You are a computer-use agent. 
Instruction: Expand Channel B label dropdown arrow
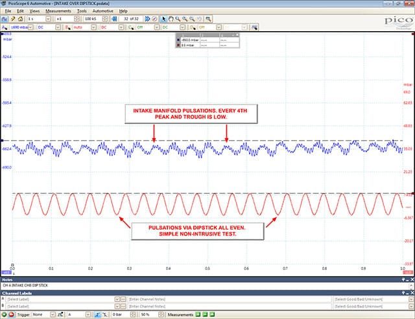117,306
